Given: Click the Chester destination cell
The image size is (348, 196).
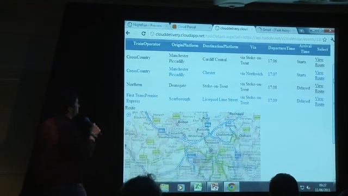Looking at the screenshot, I should click(x=209, y=72).
